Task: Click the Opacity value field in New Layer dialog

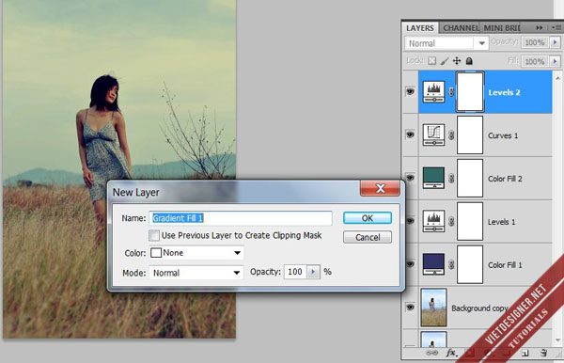Action: [295, 272]
